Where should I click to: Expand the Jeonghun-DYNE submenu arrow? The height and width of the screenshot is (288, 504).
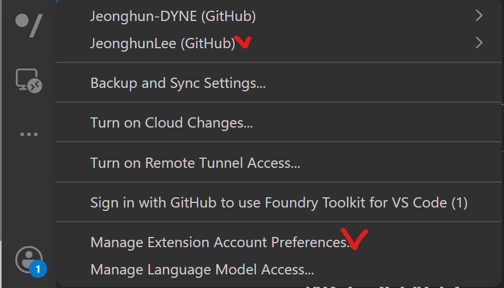click(x=479, y=15)
